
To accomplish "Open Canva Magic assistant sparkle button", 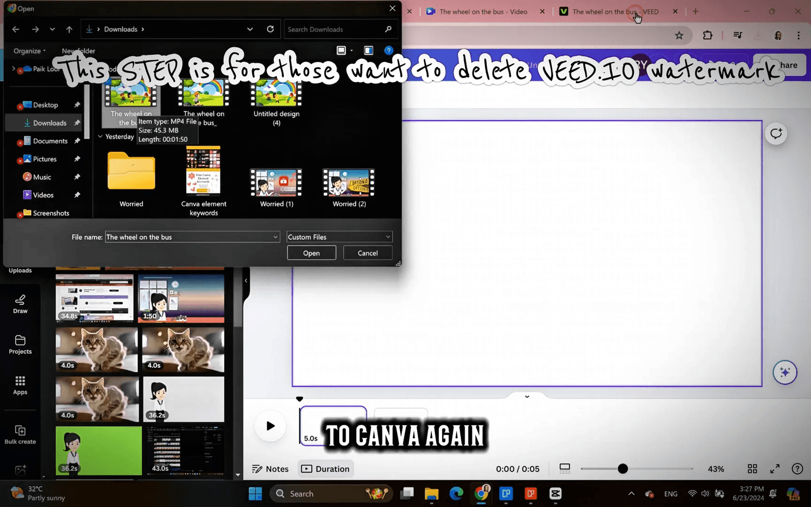I will click(785, 372).
